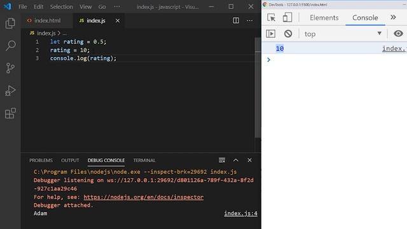
Task: Open the Edit menu
Action: coord(38,7)
